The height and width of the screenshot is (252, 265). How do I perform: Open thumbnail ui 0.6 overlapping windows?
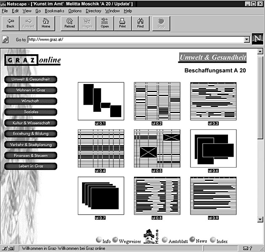pos(213,149)
